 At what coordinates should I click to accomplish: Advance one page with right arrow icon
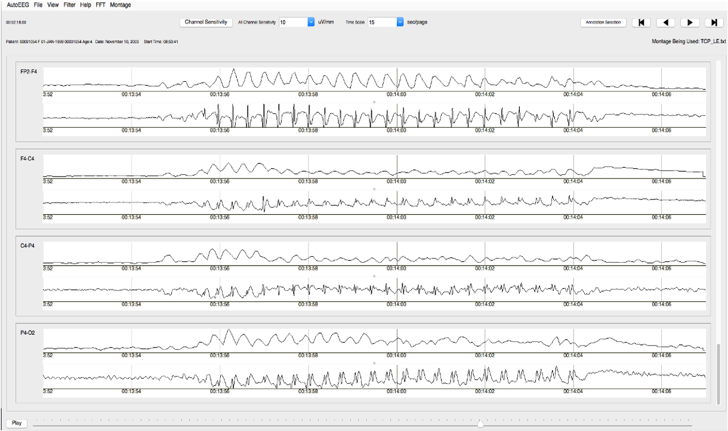(x=690, y=23)
